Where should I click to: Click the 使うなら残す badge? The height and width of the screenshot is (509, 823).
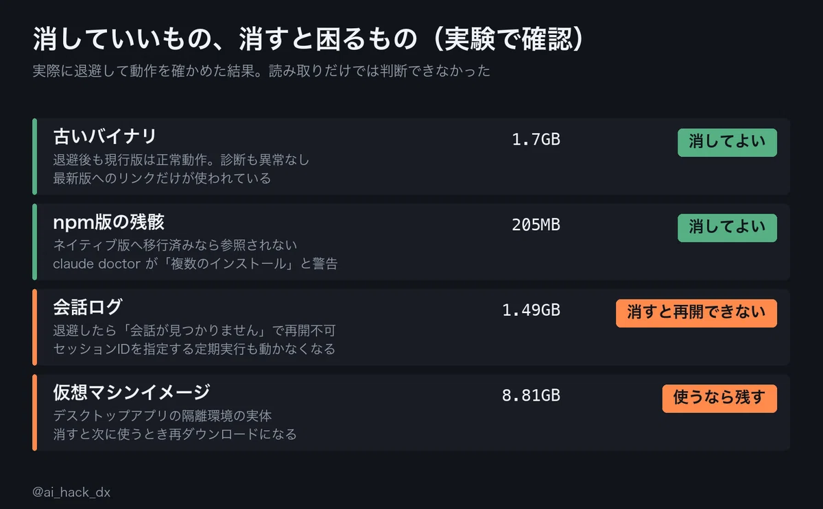tap(719, 399)
